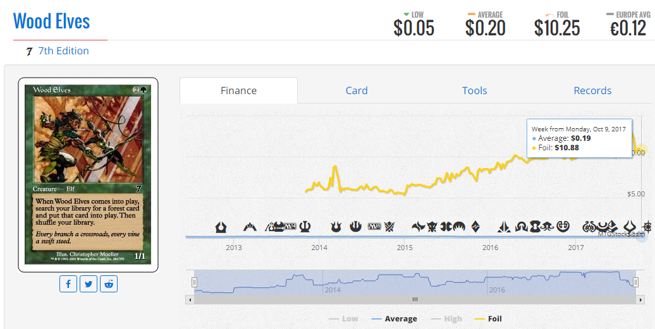Viewport: 655px width, 329px height.
Task: Click the navigator scrollbar right arrow
Action: [x=641, y=299]
